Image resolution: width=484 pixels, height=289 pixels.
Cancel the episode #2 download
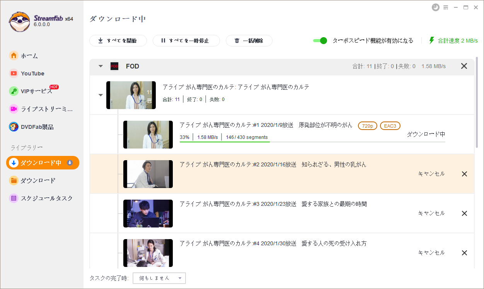click(431, 174)
